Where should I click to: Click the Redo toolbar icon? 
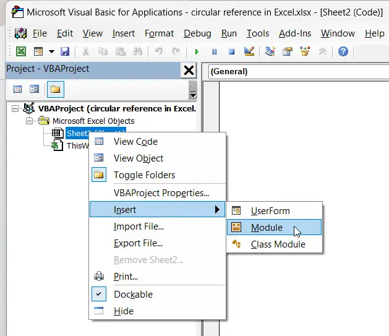click(176, 51)
